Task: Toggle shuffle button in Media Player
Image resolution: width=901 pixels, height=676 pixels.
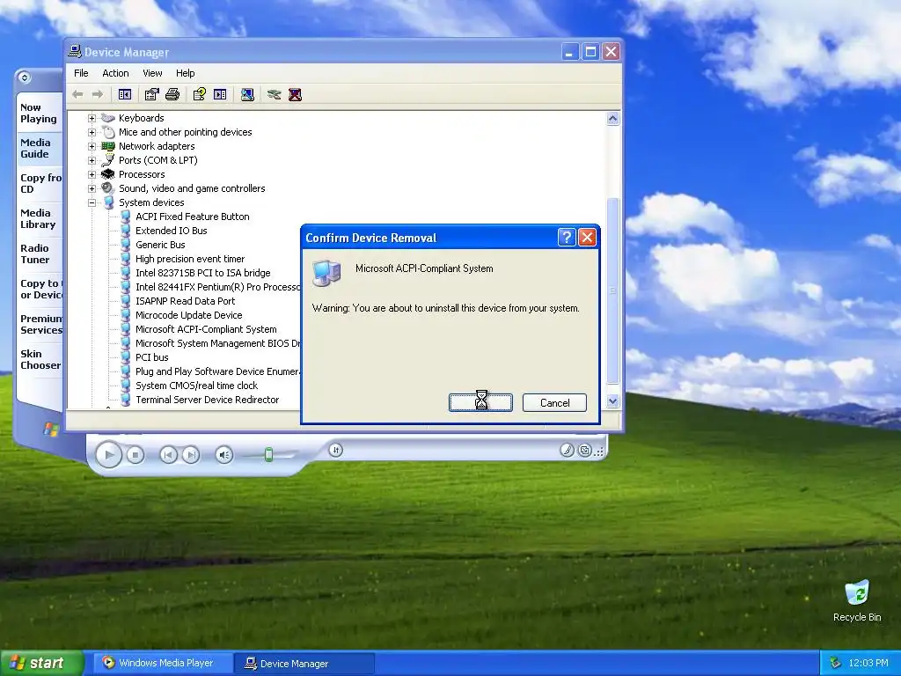Action: tap(336, 450)
